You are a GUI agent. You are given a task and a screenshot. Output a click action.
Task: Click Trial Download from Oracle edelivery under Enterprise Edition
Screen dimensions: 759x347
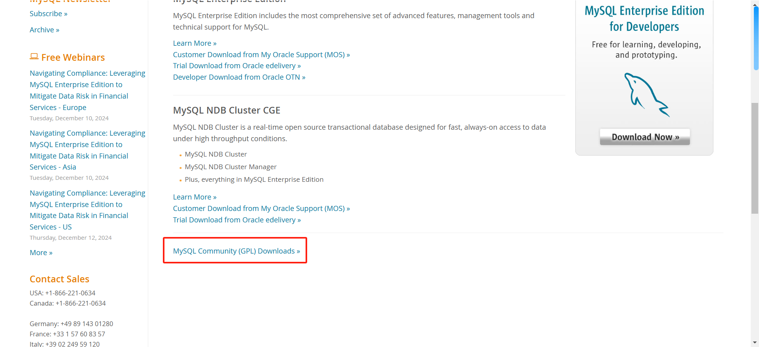(236, 65)
